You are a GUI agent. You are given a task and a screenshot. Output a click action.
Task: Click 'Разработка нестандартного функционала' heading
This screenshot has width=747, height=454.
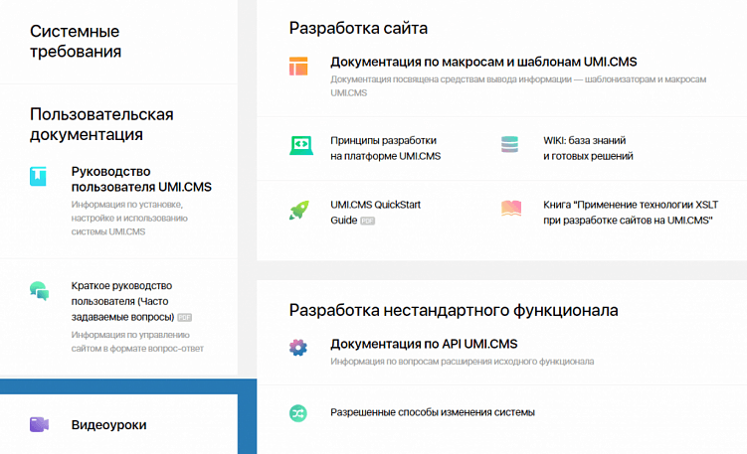coord(454,310)
